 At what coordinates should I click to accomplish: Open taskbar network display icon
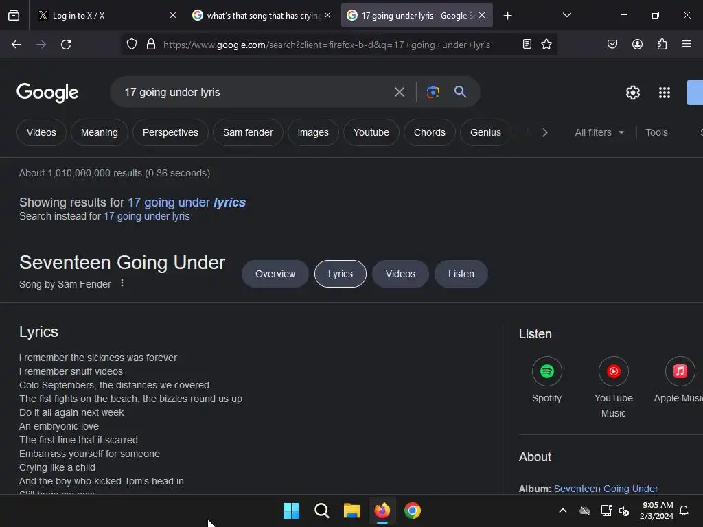point(606,511)
